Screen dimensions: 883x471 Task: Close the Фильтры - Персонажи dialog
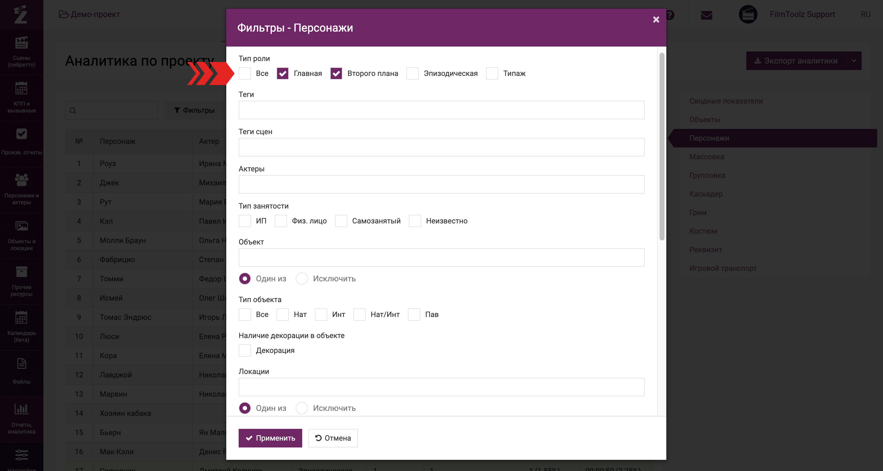point(656,20)
